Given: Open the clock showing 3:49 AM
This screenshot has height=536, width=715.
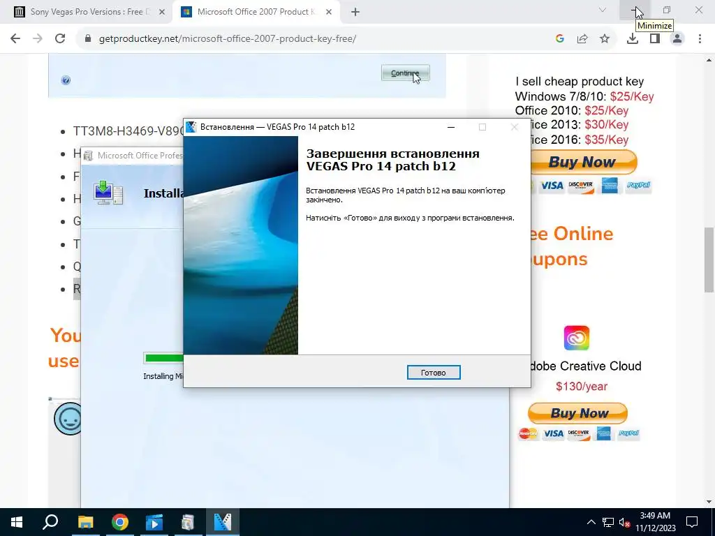Looking at the screenshot, I should [655, 522].
